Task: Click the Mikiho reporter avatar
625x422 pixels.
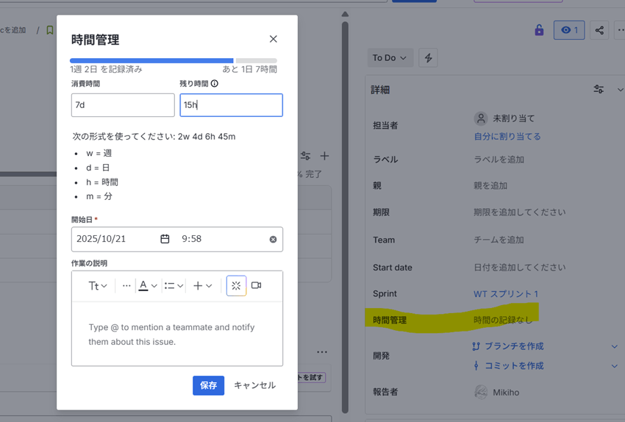Action: tap(481, 392)
